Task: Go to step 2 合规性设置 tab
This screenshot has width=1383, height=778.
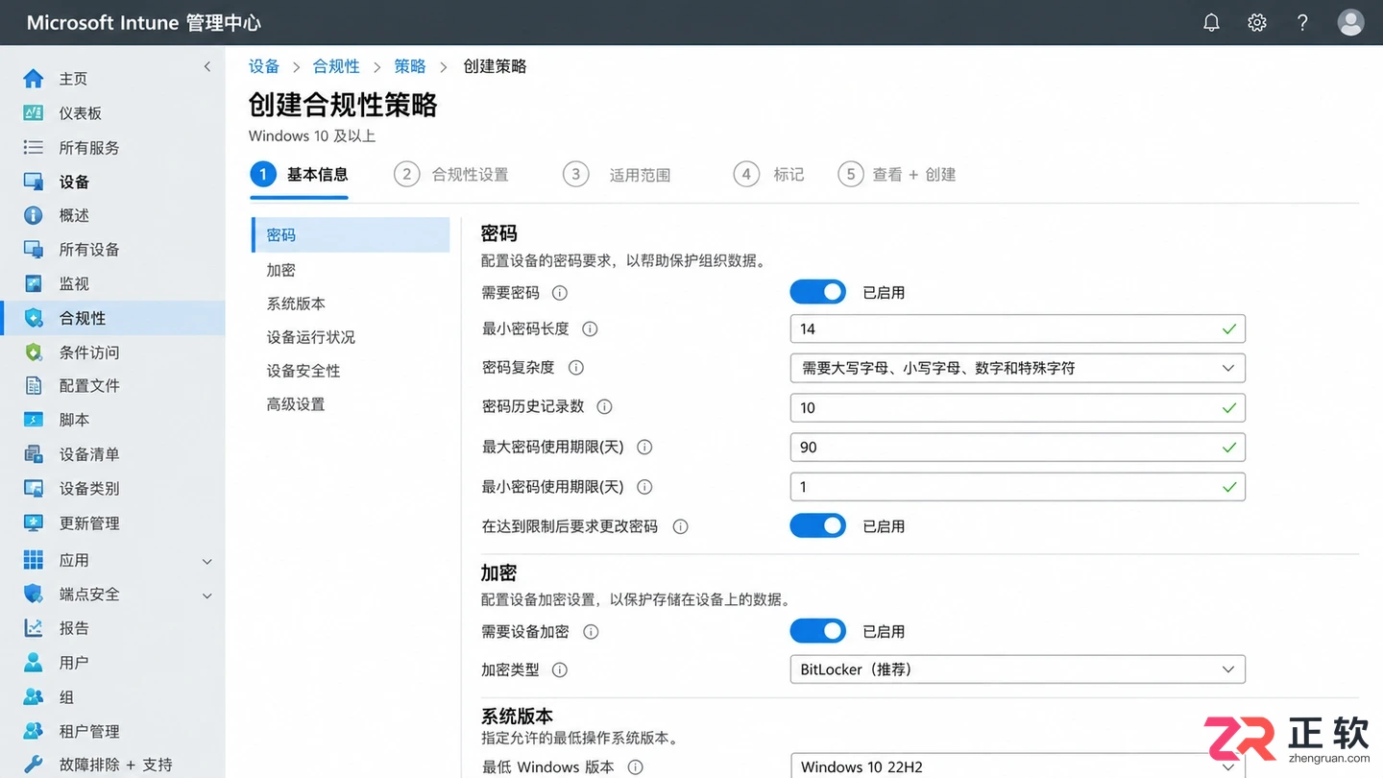Action: (x=451, y=174)
